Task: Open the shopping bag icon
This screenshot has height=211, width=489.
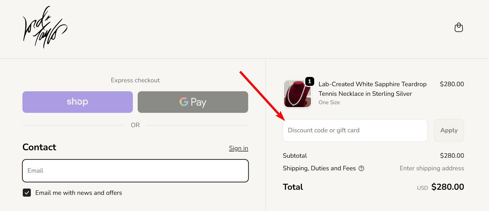Action: click(458, 28)
